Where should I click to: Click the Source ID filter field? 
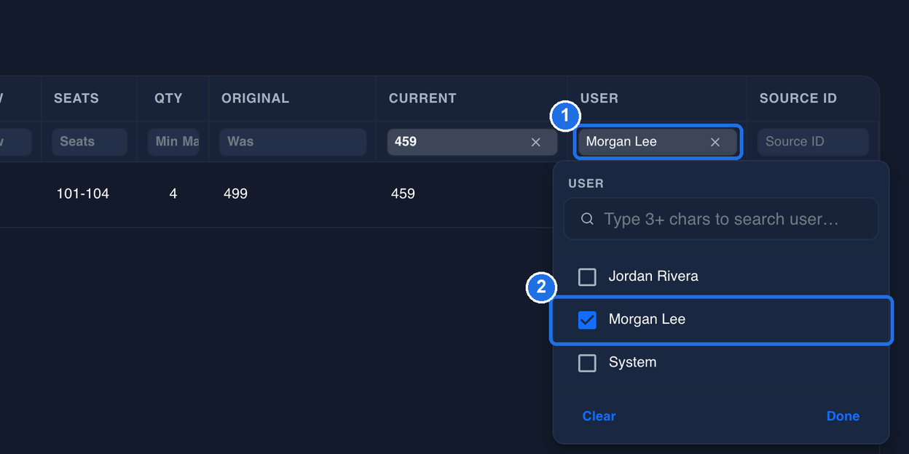(x=813, y=142)
